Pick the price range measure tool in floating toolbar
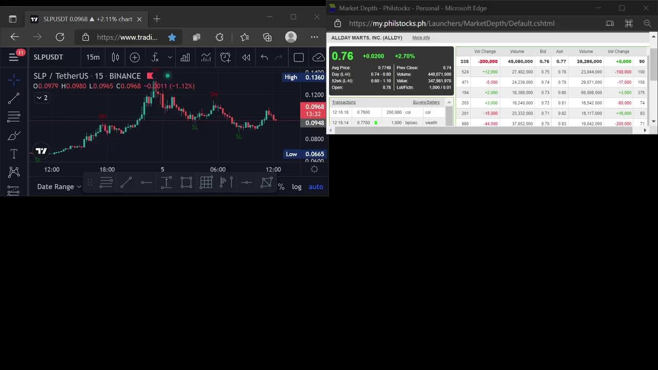This screenshot has height=370, width=658. click(x=166, y=182)
